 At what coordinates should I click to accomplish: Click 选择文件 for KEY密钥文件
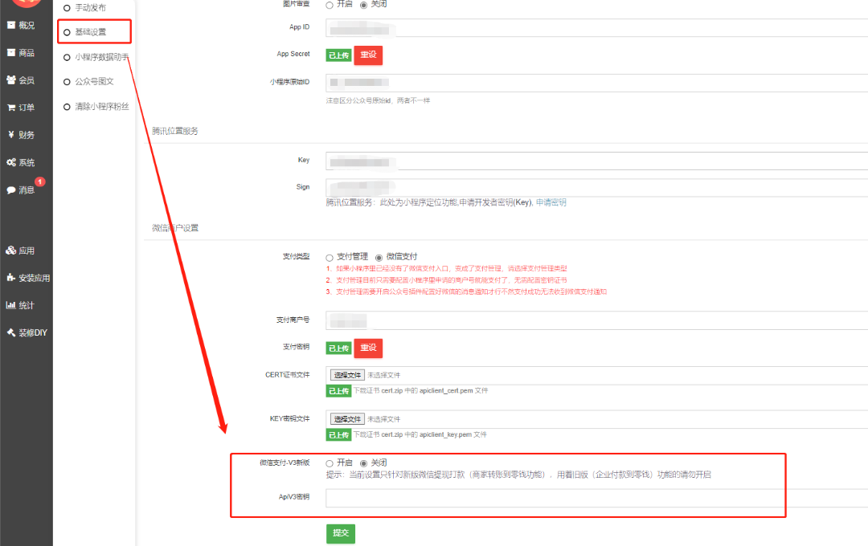(x=347, y=419)
